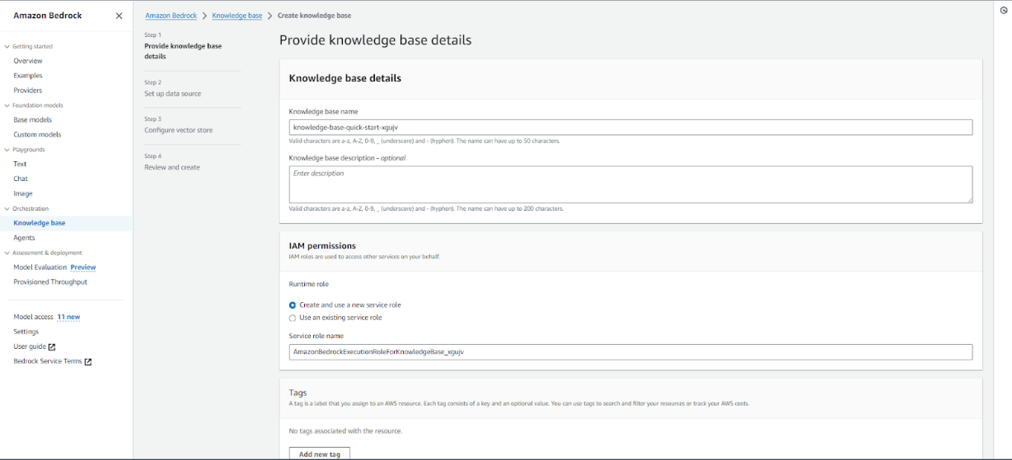
Task: Collapse the Orchestration section
Action: click(x=7, y=209)
